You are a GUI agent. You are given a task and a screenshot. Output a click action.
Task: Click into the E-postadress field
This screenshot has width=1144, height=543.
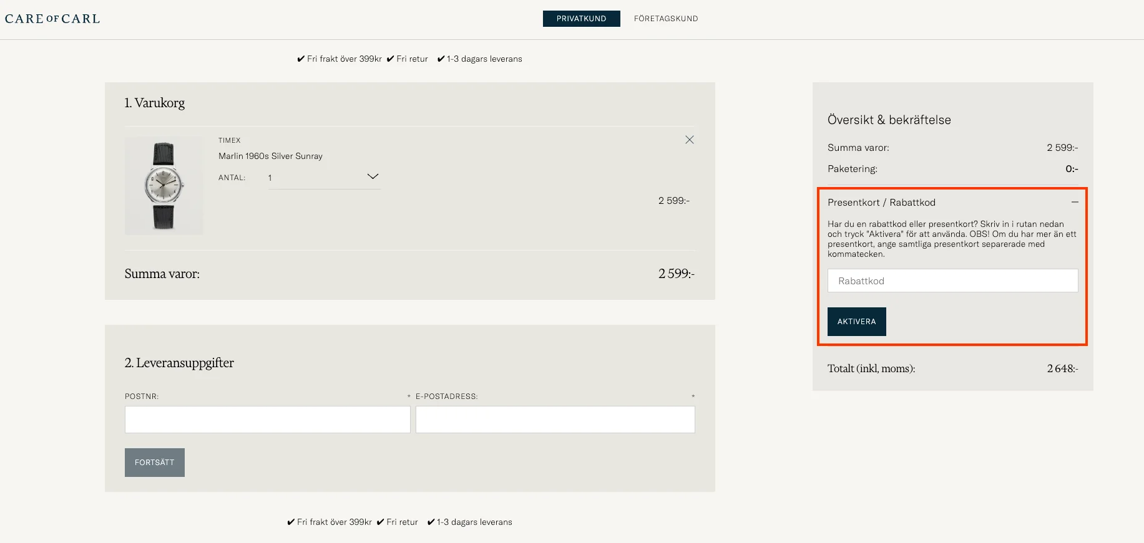pos(555,420)
